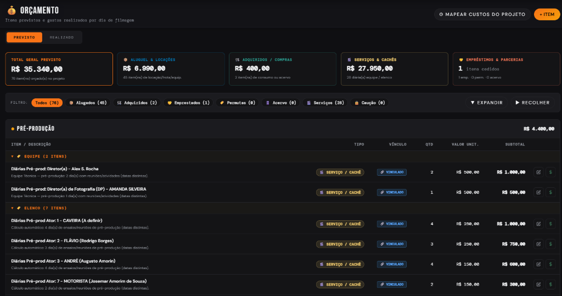Open the Adquiridos / Compras card
562x296 pixels.
pos(283,69)
